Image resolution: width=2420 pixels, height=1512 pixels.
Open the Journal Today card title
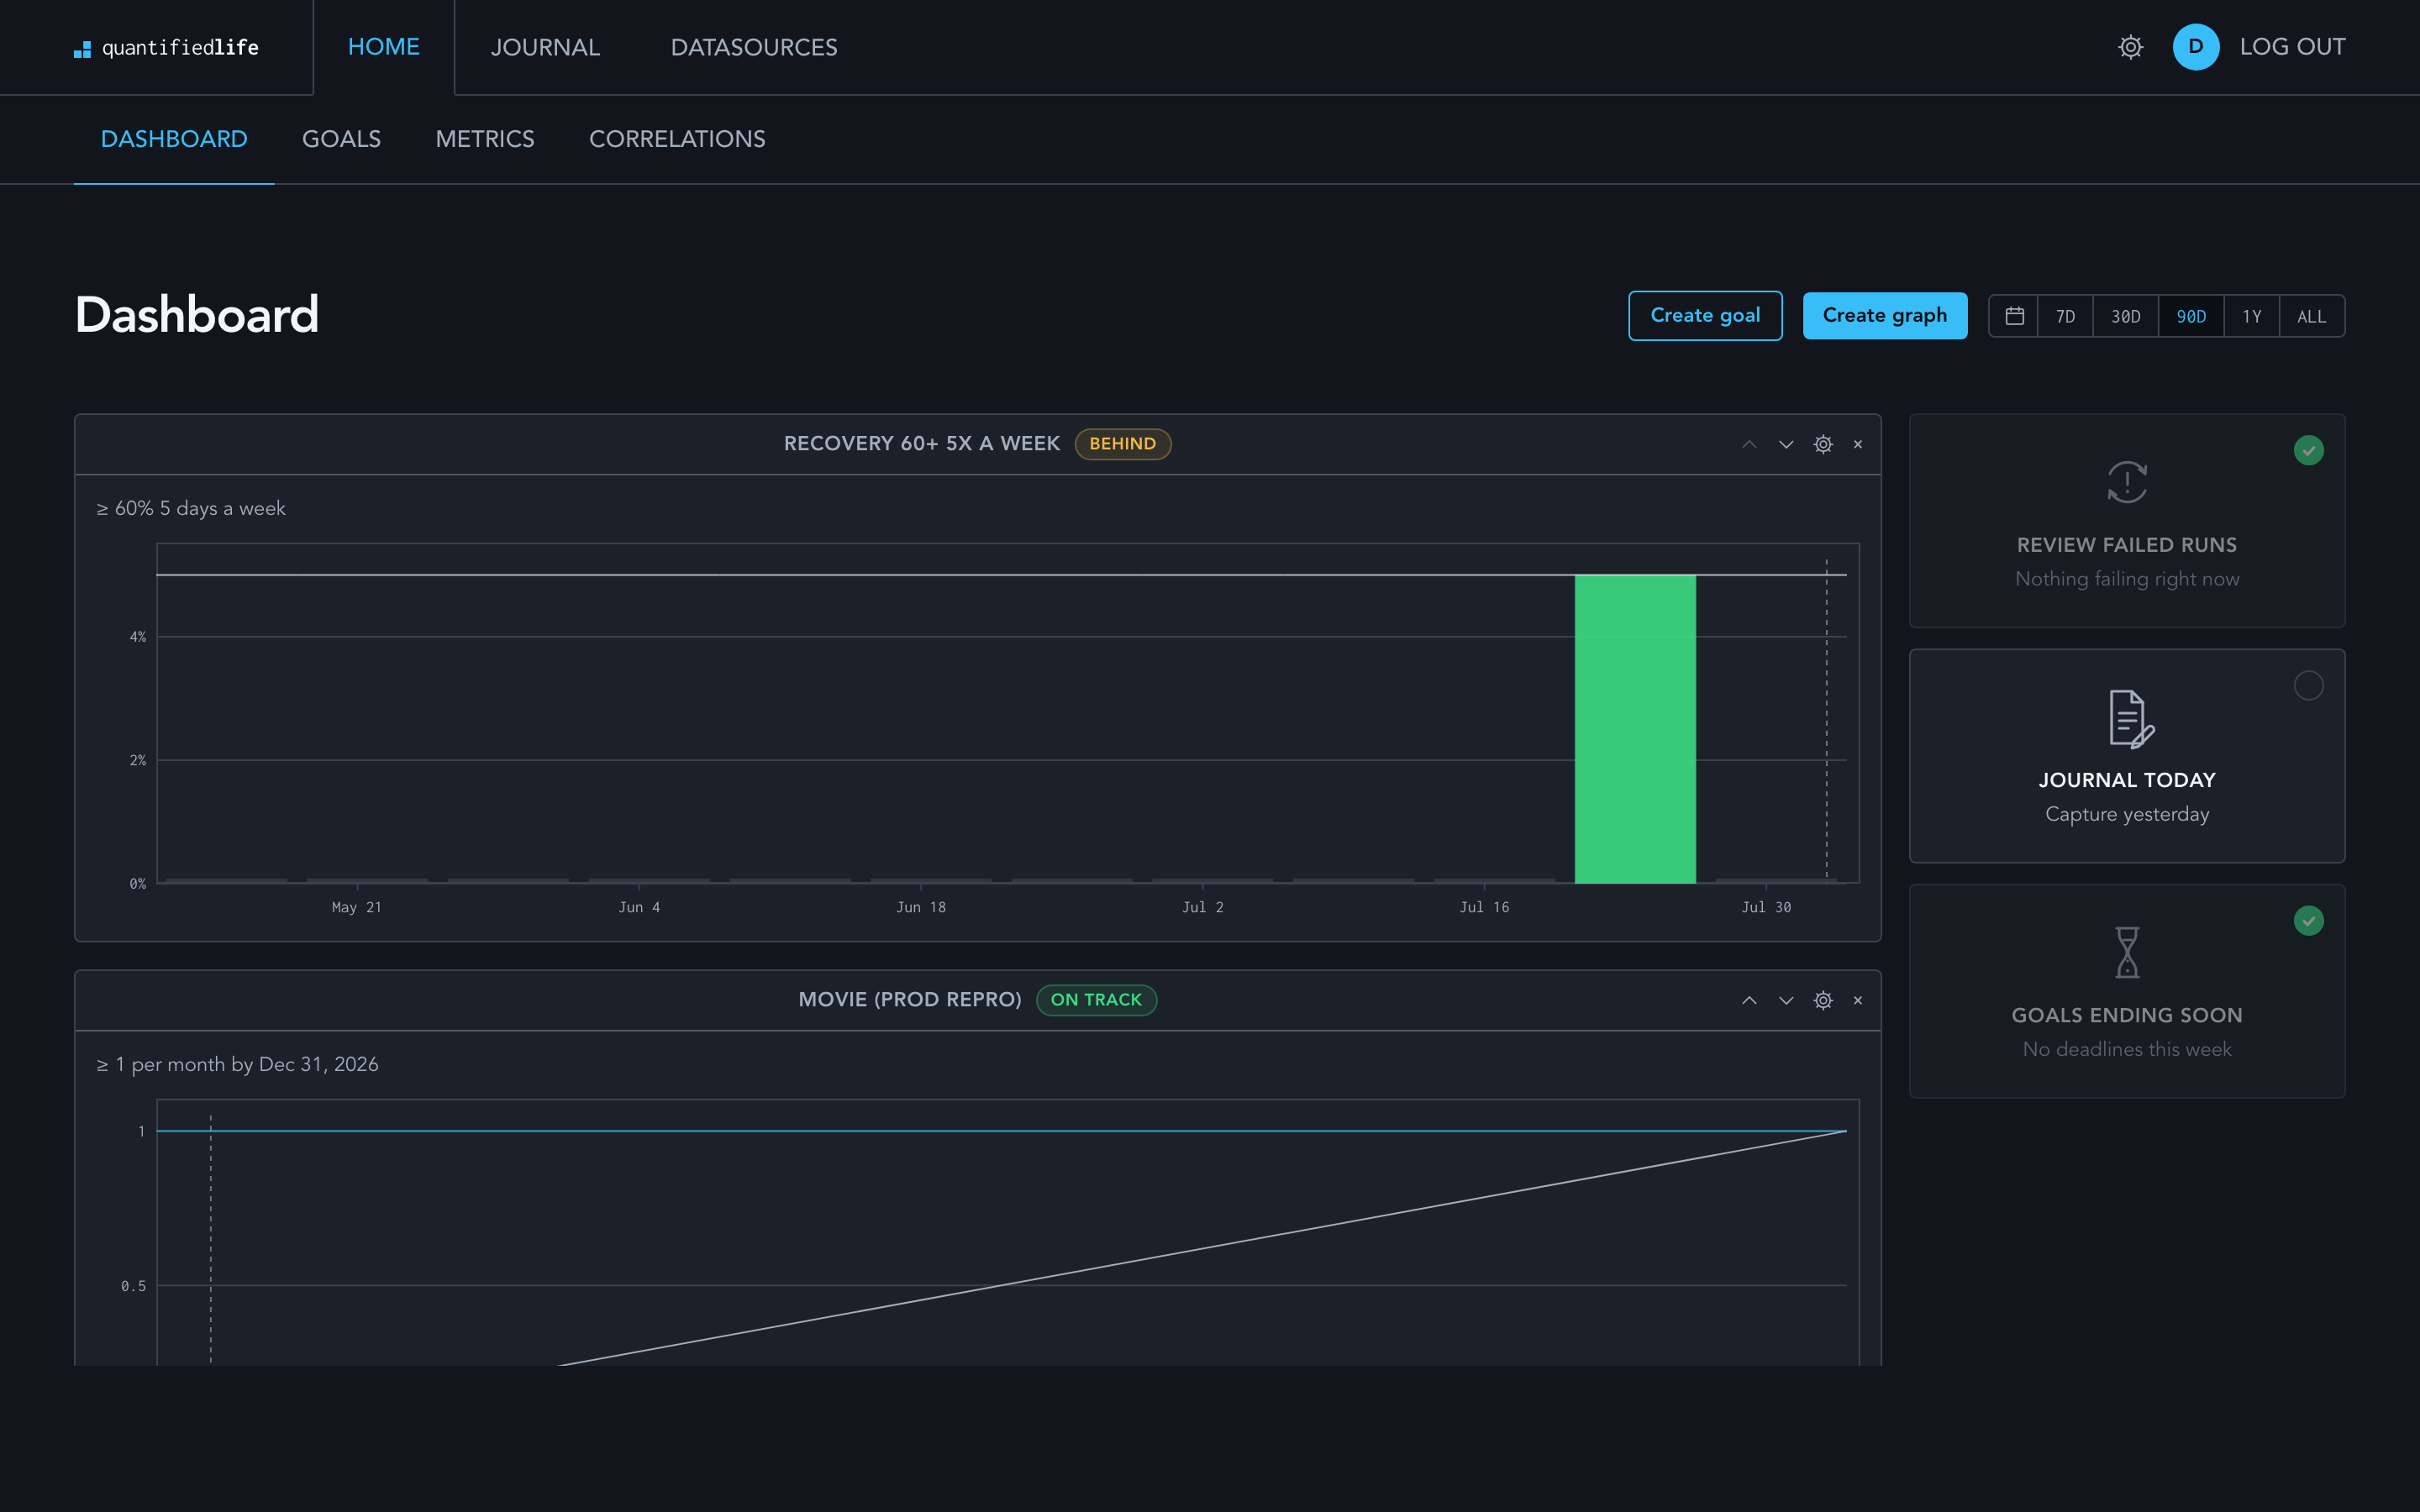2127,780
